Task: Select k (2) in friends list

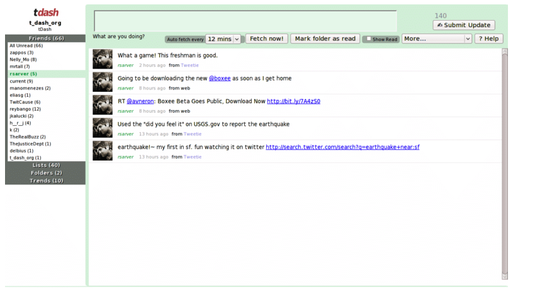Action: click(x=14, y=130)
